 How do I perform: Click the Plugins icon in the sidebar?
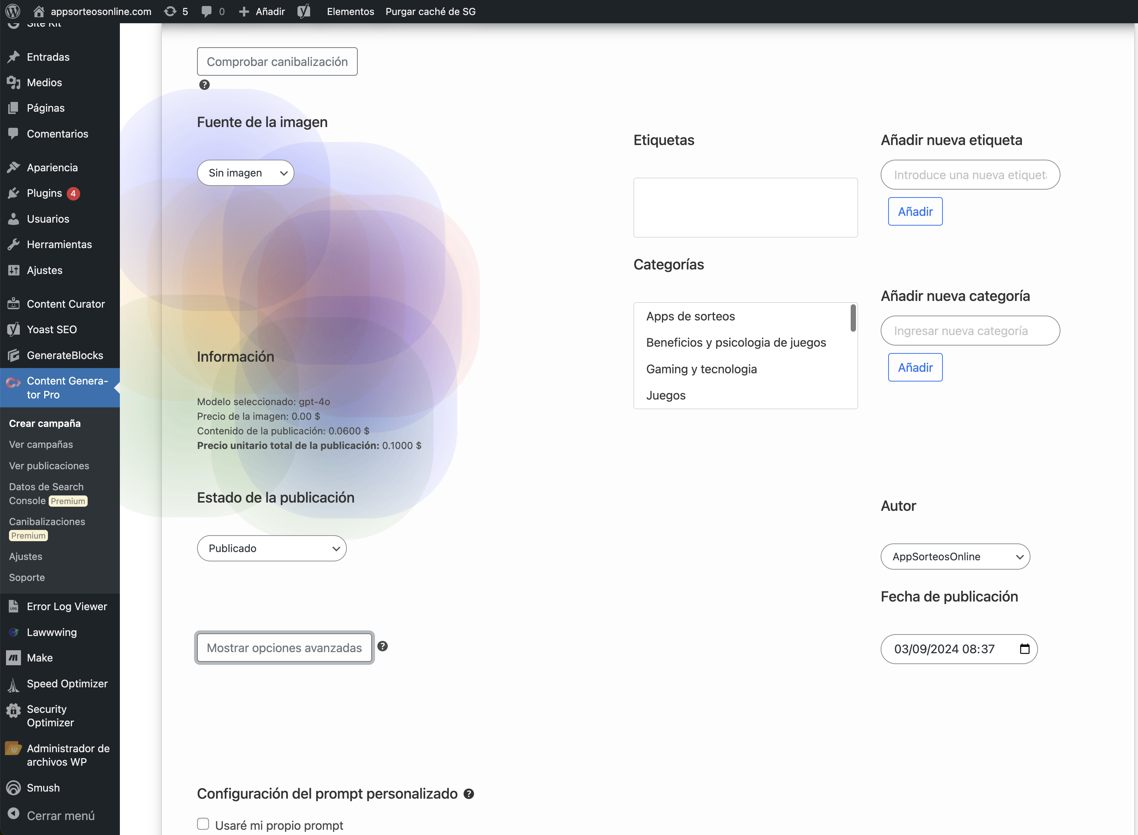coord(13,193)
